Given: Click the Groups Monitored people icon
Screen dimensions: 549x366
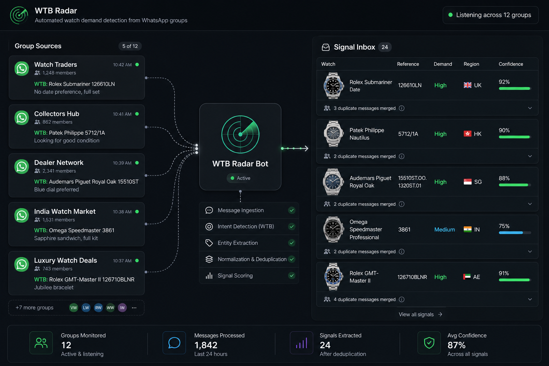Looking at the screenshot, I should 41,343.
